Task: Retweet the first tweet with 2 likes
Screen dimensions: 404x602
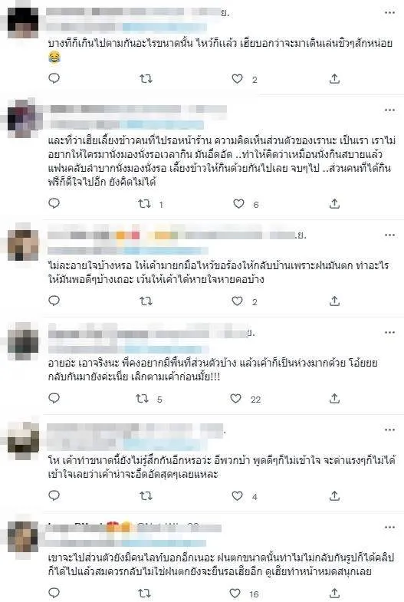Action: tap(146, 79)
